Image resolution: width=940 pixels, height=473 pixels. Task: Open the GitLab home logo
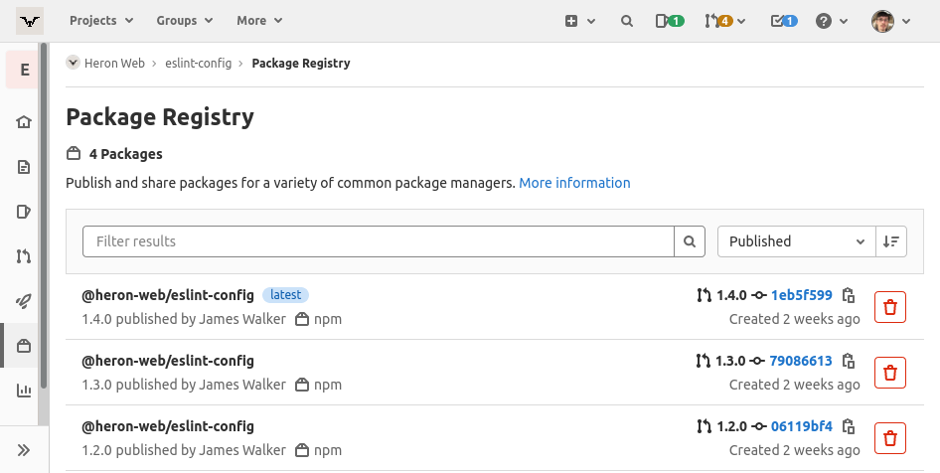(x=30, y=21)
